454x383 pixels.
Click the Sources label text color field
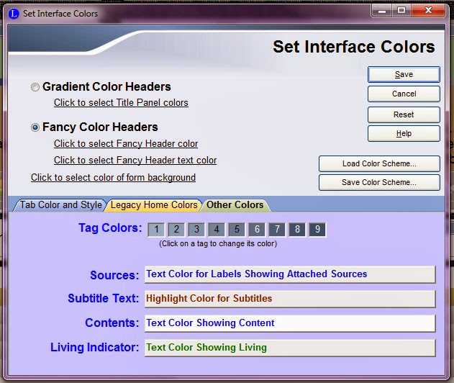290,274
